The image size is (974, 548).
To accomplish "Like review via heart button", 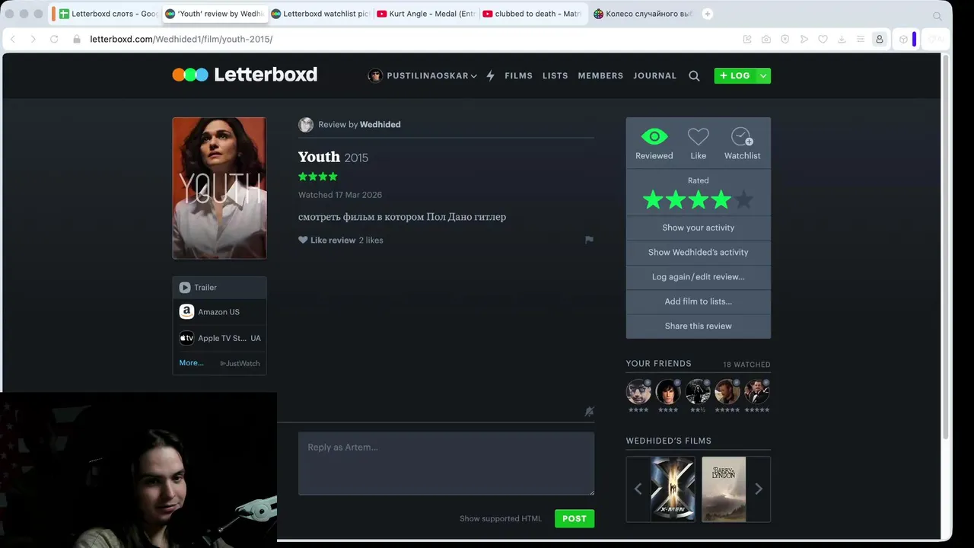I will click(x=327, y=240).
